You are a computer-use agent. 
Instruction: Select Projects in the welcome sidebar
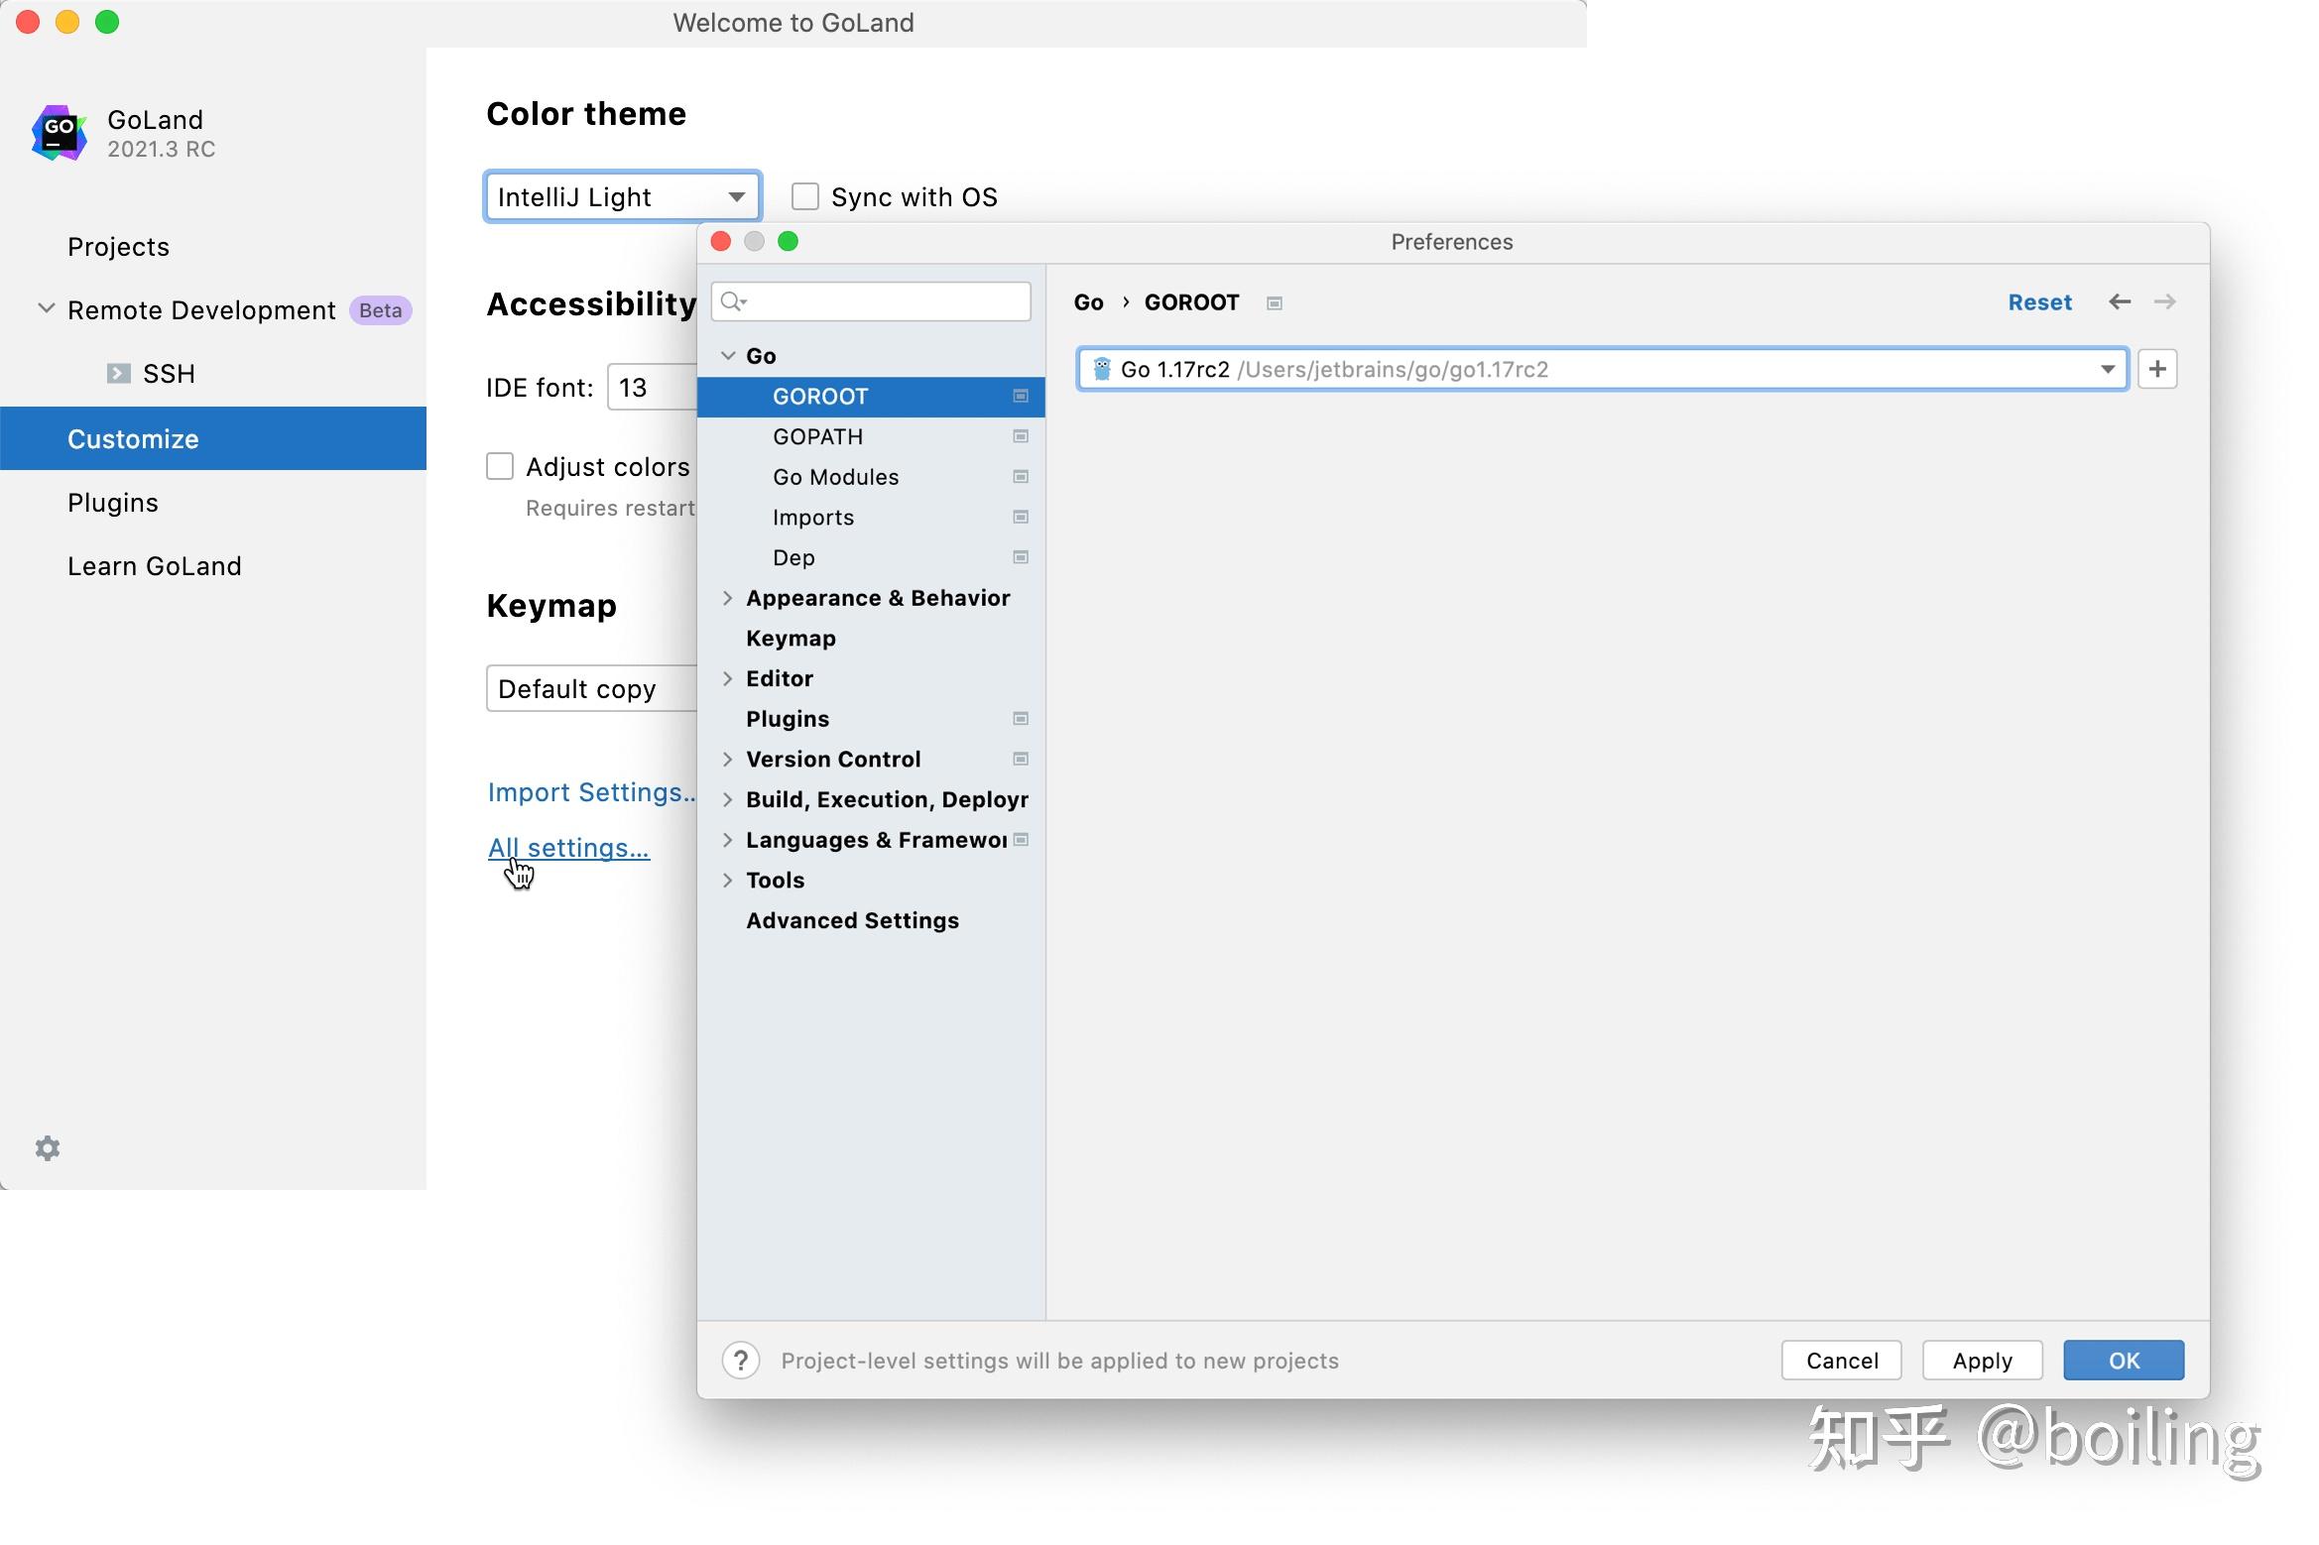118,247
